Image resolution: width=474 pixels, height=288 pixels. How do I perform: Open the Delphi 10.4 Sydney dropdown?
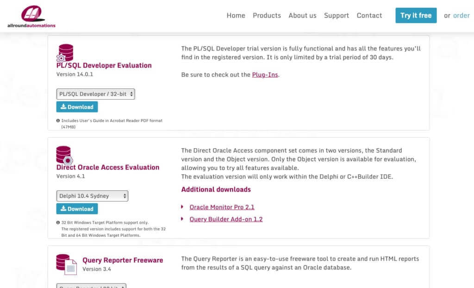pos(92,196)
